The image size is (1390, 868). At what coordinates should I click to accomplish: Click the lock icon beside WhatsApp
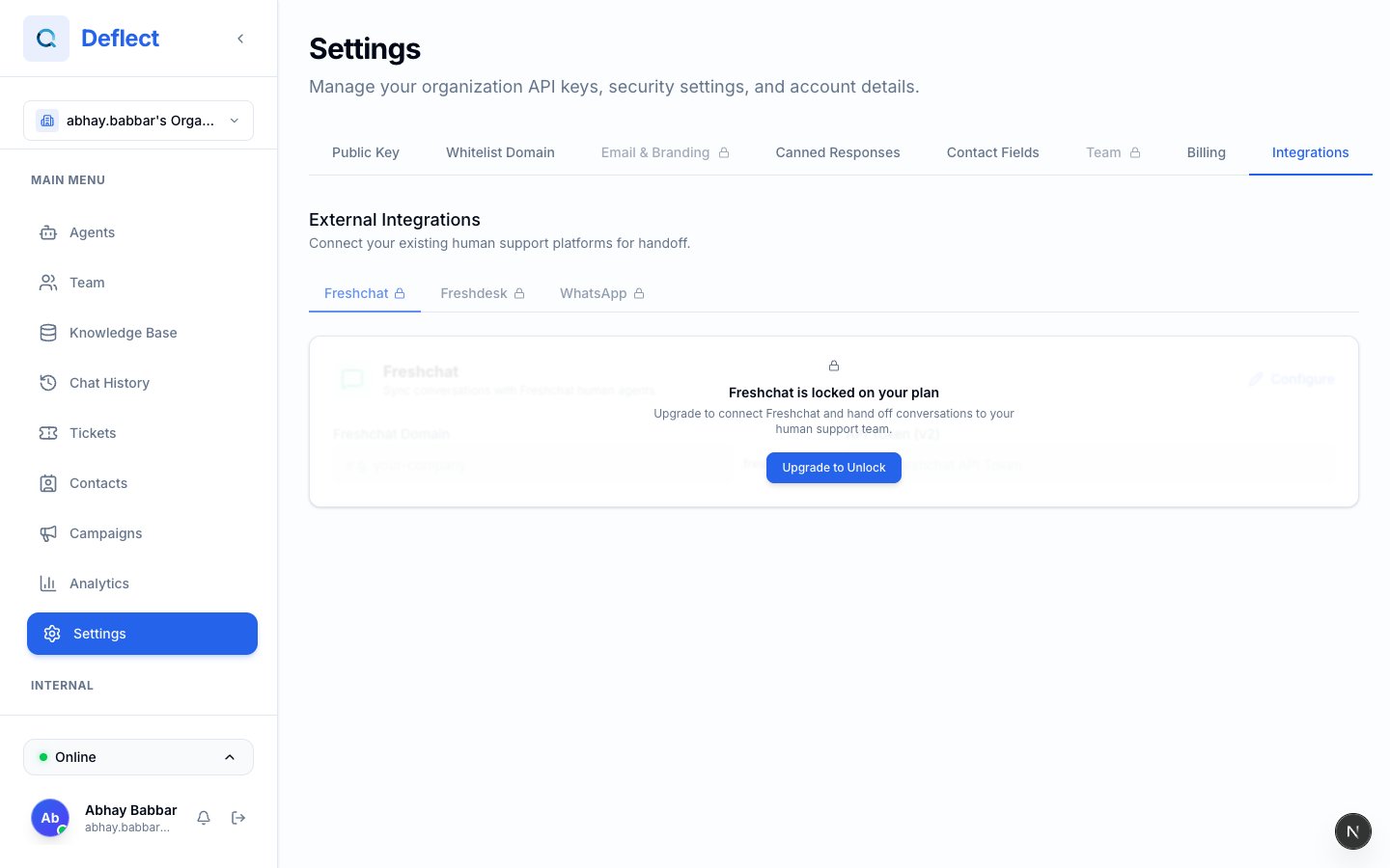(x=639, y=293)
